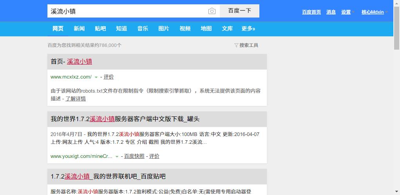This screenshot has height=195, width=400.
Task: Expand the arrow next to www.mcxlxz.com/
Action: point(96,77)
